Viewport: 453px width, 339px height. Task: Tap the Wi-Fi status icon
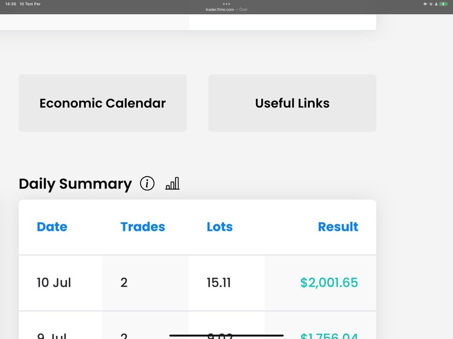(431, 4)
